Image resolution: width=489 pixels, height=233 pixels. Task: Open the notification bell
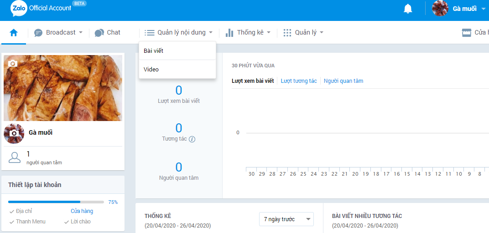point(408,9)
